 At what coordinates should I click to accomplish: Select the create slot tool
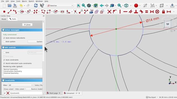(62, 12)
